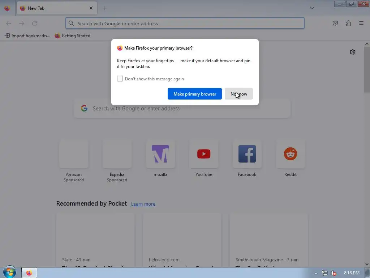Image resolution: width=370 pixels, height=278 pixels.
Task: Open the Windows Start button
Action: (x=9, y=272)
